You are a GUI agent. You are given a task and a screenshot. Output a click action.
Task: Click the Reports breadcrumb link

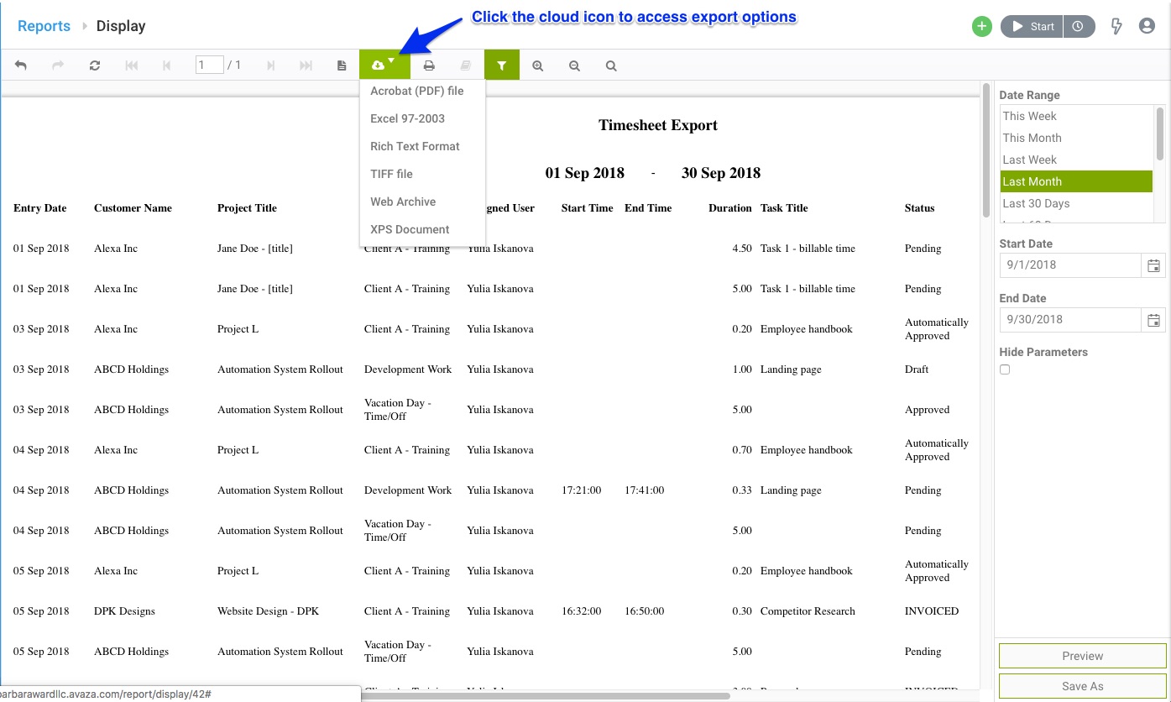(44, 26)
